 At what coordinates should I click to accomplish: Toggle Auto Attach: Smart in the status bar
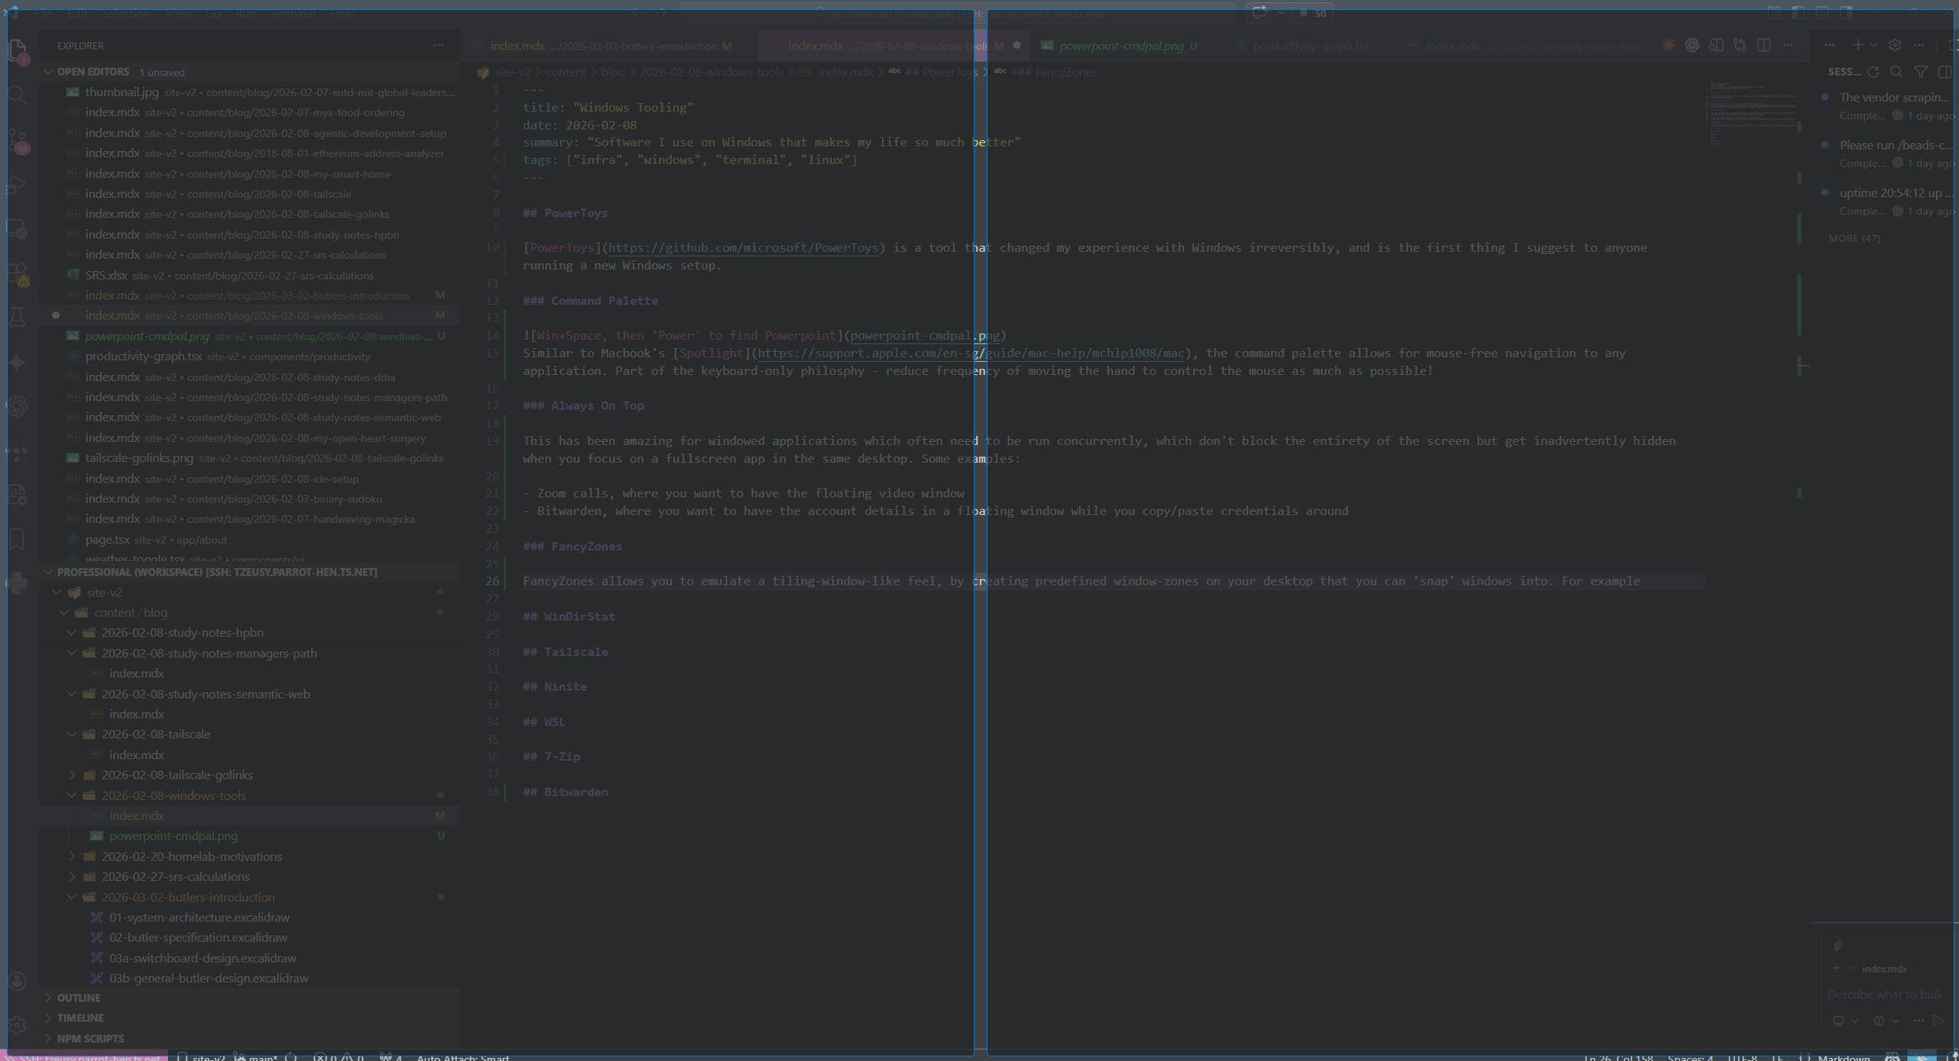click(464, 1057)
